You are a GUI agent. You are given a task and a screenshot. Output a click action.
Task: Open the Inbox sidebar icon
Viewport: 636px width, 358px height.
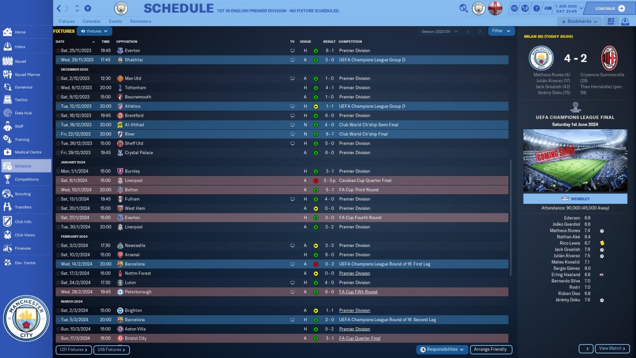tap(7, 47)
